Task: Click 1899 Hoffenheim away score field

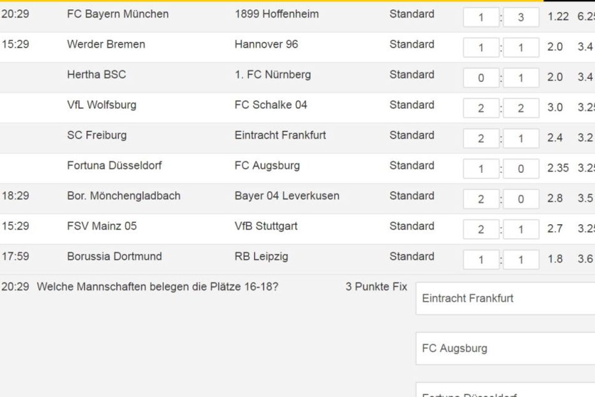Action: pyautogui.click(x=521, y=17)
